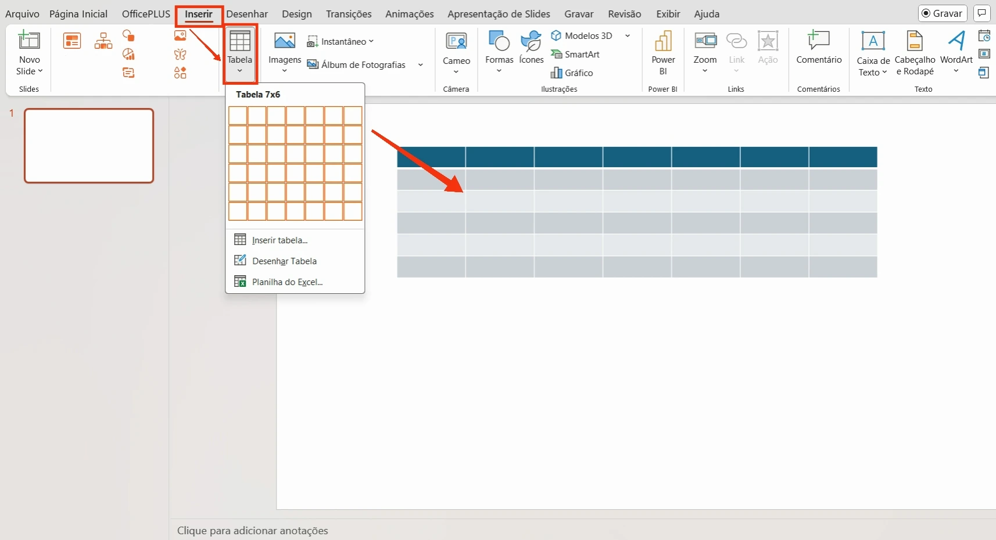Open Cabeçalho e Rodapé
Viewport: 996px width, 540px height.
(x=915, y=53)
